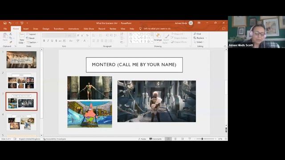Open the Review tab

pos(113,29)
